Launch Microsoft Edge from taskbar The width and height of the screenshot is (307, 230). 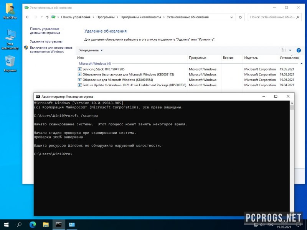[x=33, y=225]
